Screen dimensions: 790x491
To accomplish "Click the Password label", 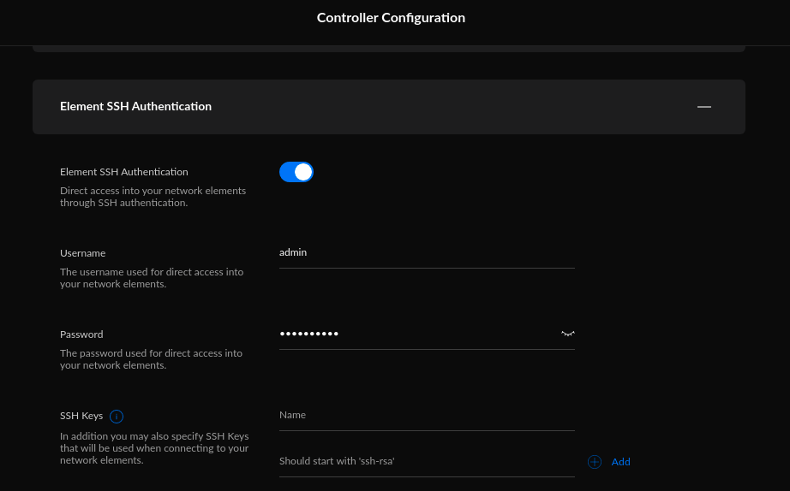I will (81, 334).
